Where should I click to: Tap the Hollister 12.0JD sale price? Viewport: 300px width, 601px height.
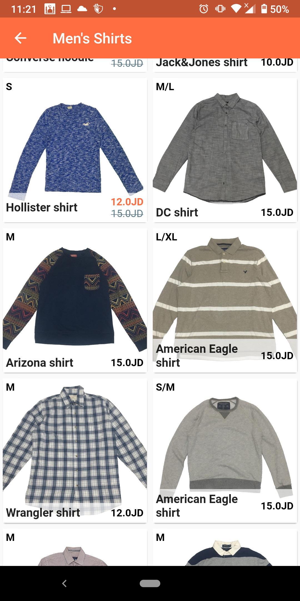127,202
